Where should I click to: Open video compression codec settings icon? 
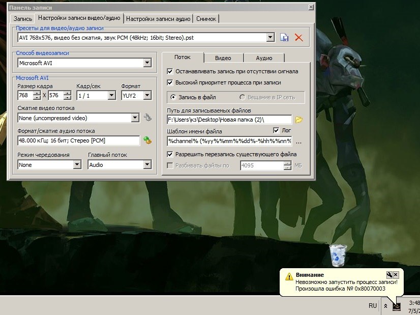point(147,118)
